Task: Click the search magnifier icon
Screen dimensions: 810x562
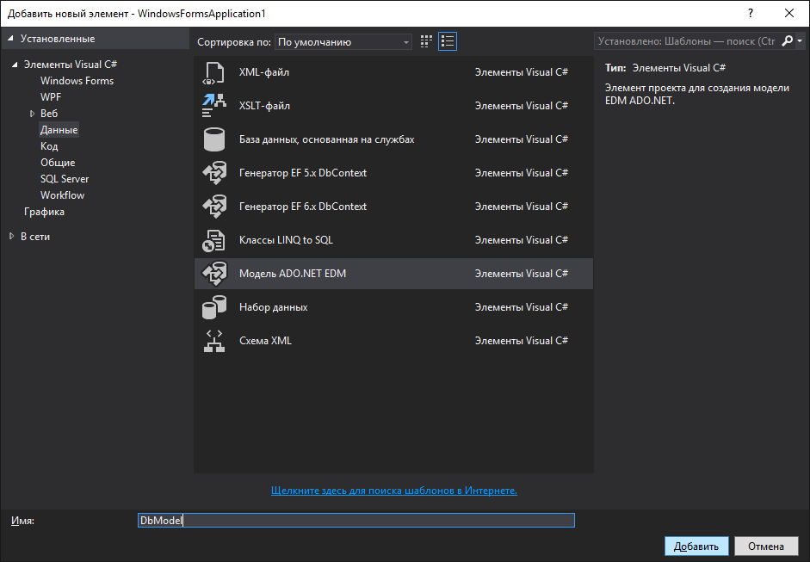Action: [x=788, y=40]
